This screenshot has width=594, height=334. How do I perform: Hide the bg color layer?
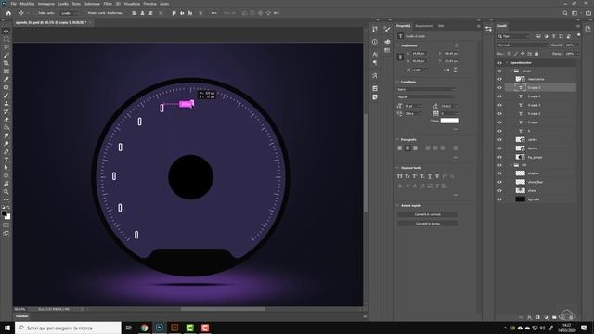(x=499, y=199)
